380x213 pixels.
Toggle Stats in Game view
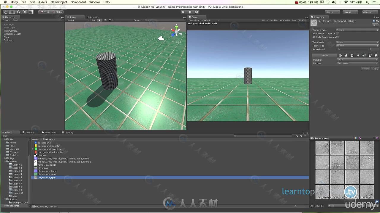294,20
